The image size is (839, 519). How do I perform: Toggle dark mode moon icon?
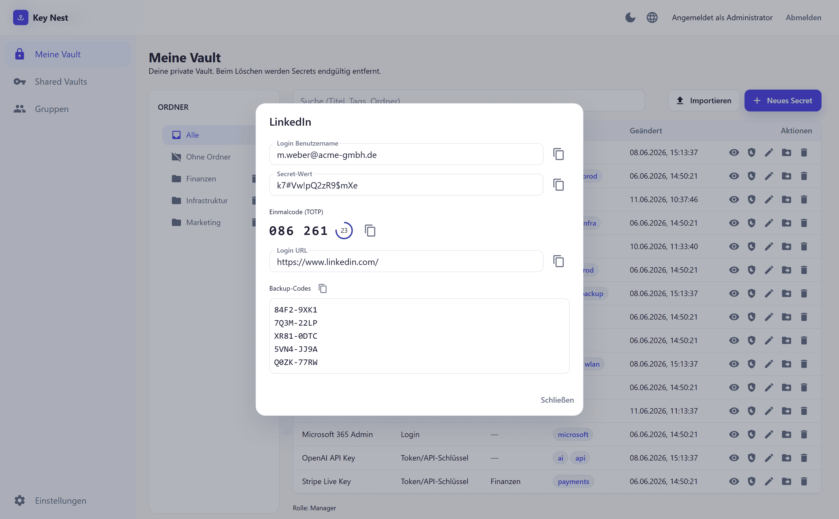[630, 17]
